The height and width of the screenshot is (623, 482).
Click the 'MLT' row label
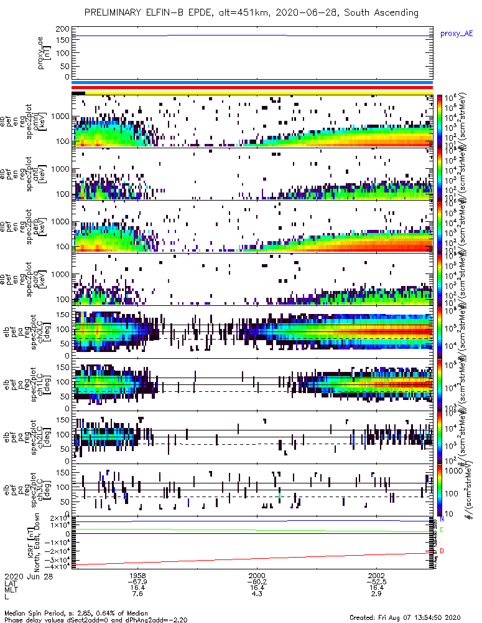(11, 589)
